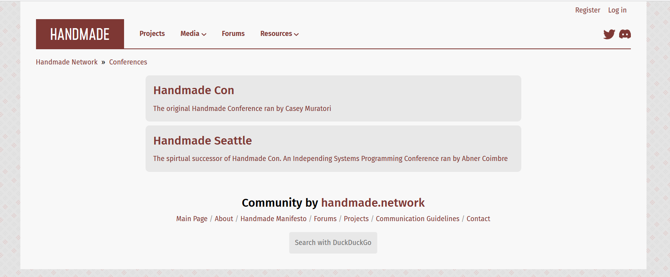
Task: Focus the Search with DuckDuckGo field
Action: (x=333, y=243)
